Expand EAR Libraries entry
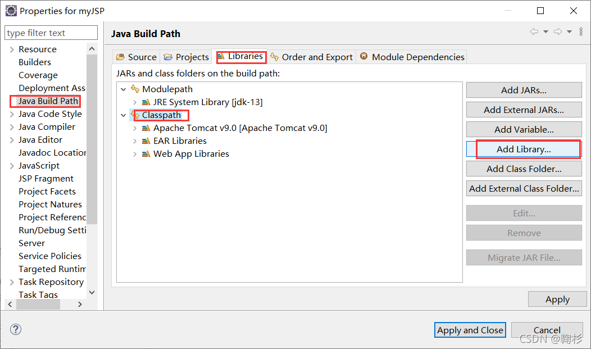This screenshot has height=349, width=591. [135, 141]
